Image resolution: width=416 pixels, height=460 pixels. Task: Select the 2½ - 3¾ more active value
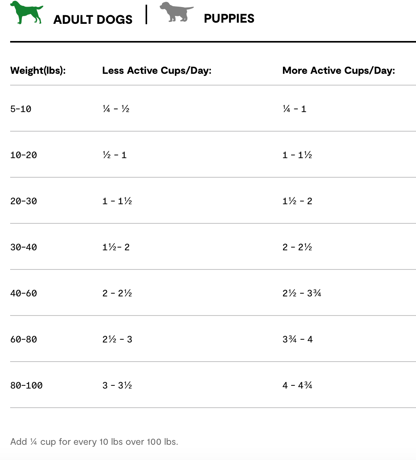pyautogui.click(x=302, y=293)
